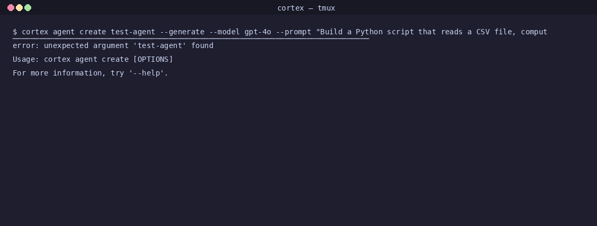The image size is (597, 226).
Task: Click the yellow minimize window button
Action: [x=19, y=8]
